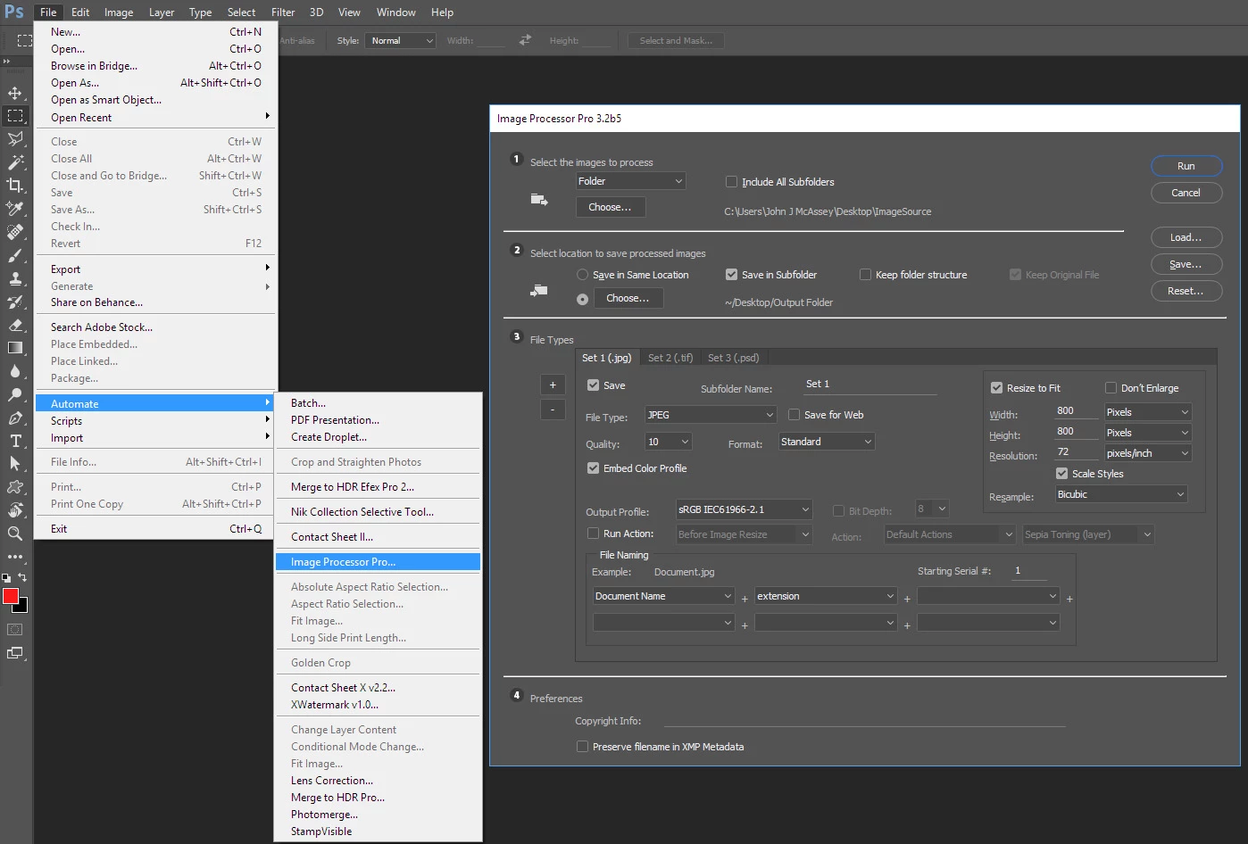The width and height of the screenshot is (1248, 844).
Task: Enable Save for Web checkbox
Action: pos(794,415)
